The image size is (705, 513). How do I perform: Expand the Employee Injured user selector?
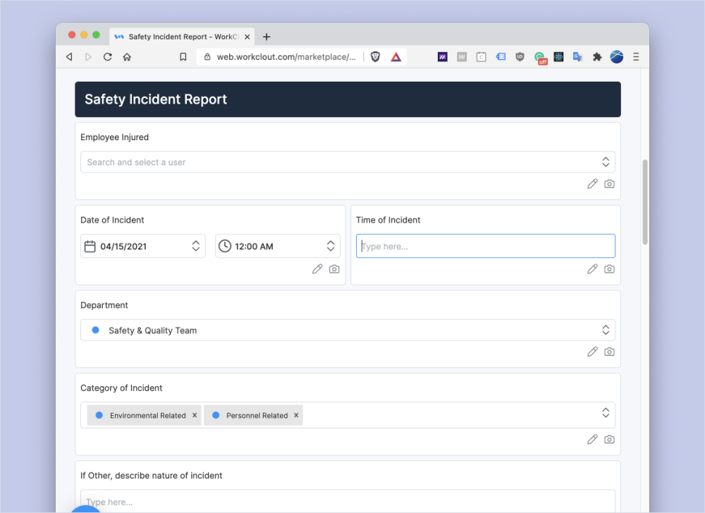[606, 161]
